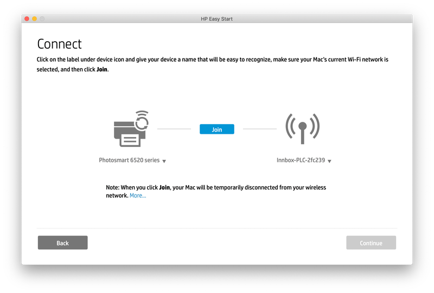
Task: Go back with the Back button
Action: coord(62,243)
